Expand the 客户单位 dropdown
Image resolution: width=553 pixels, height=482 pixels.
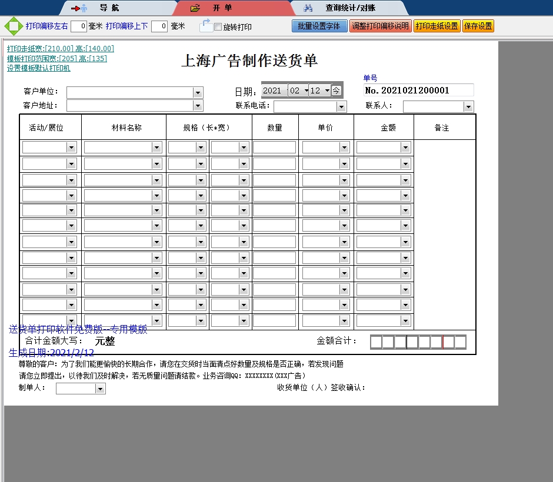coord(198,93)
